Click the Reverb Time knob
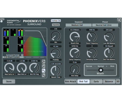The width and height of the screenshot is (122, 103). [x=56, y=70]
